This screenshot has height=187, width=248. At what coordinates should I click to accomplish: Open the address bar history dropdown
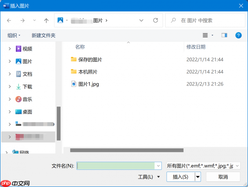point(141,20)
